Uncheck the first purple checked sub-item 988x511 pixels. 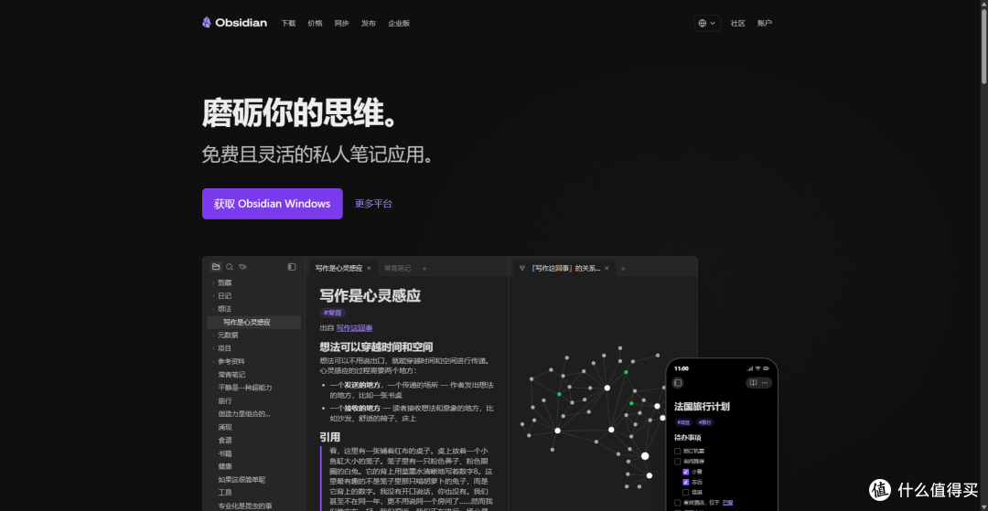click(x=686, y=472)
